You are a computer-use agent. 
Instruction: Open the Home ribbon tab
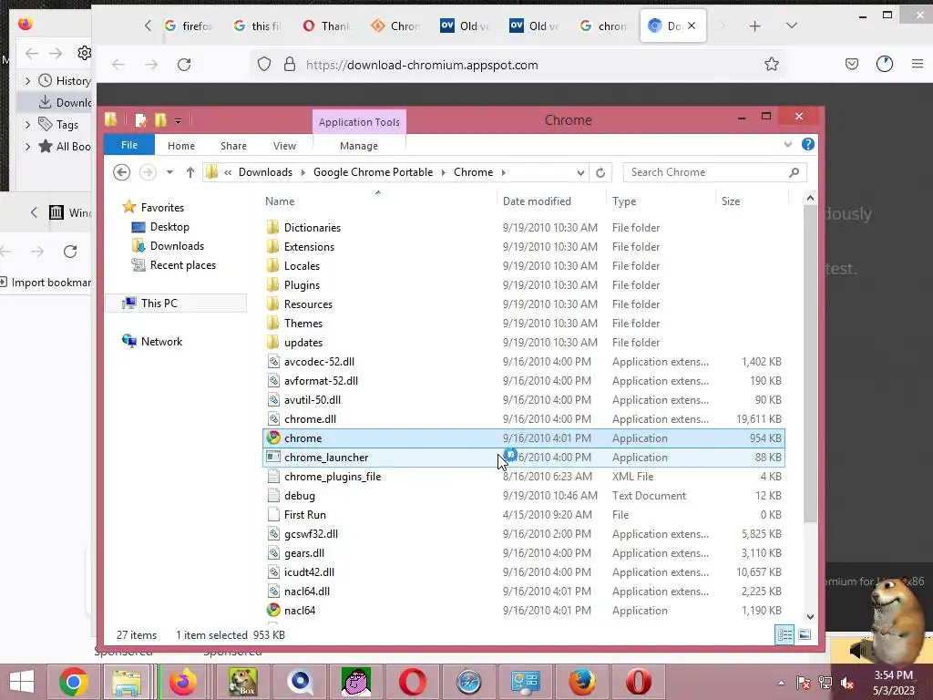pyautogui.click(x=181, y=146)
